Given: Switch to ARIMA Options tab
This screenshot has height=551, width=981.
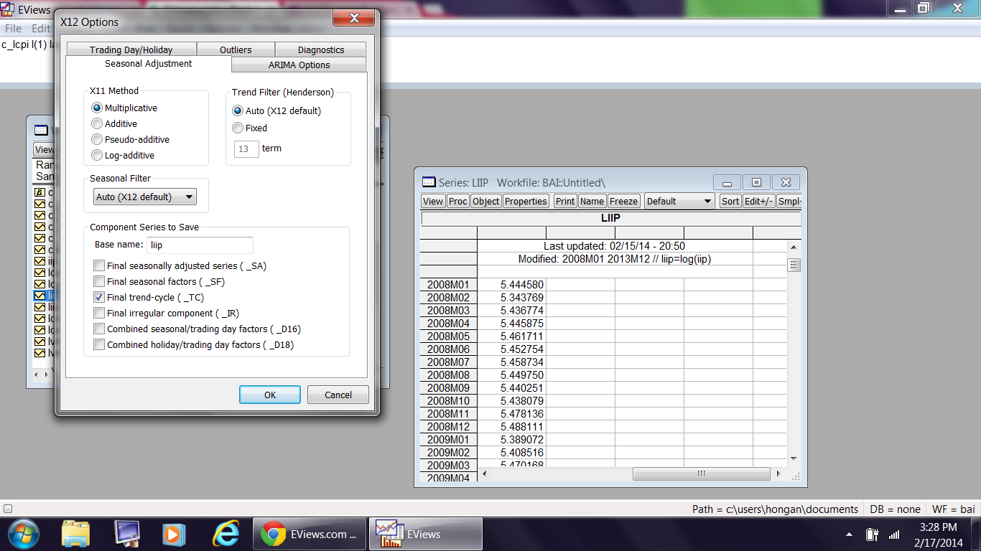Looking at the screenshot, I should [x=299, y=65].
